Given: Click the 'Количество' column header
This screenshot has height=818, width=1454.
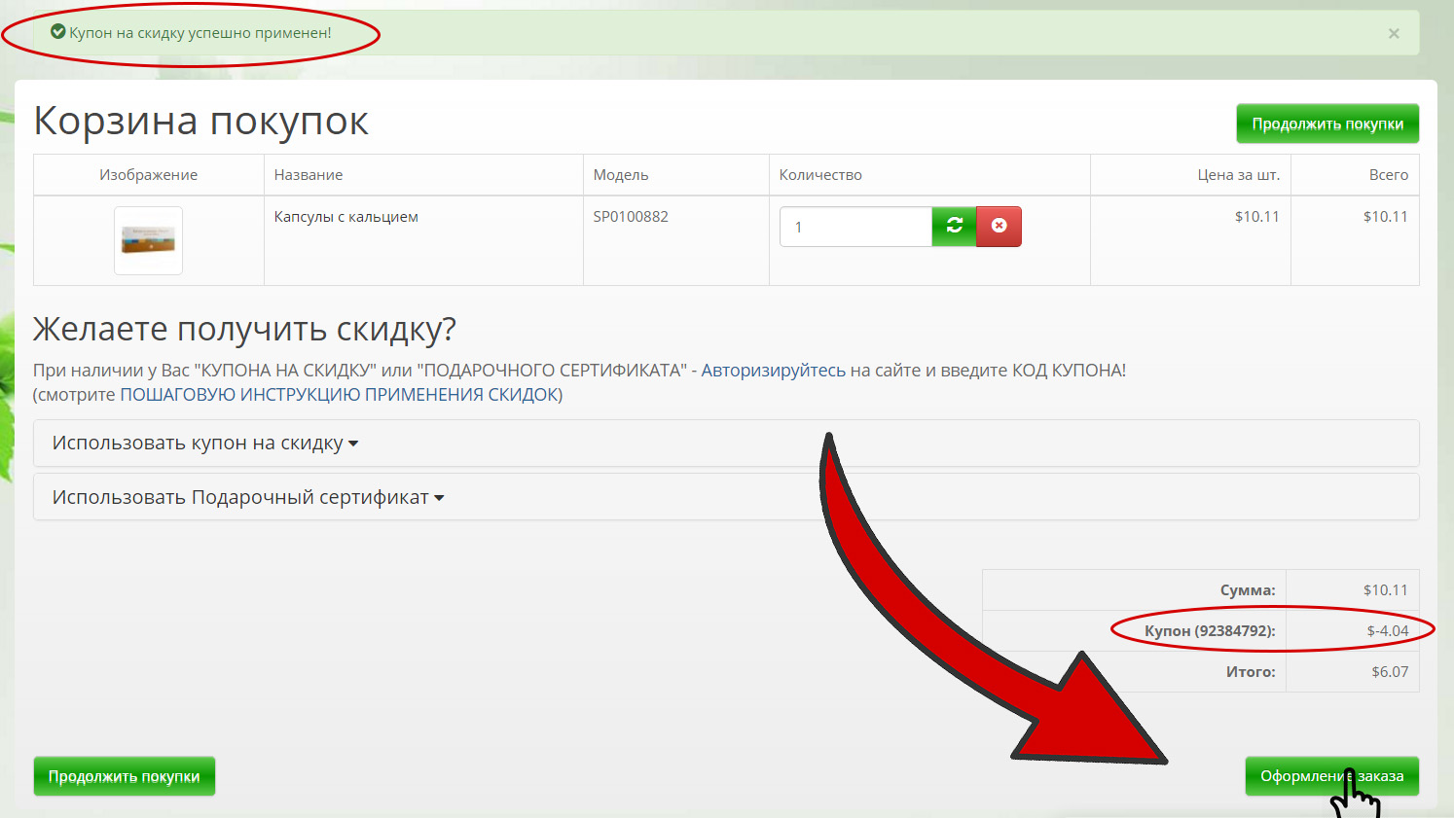Looking at the screenshot, I should click(x=820, y=175).
